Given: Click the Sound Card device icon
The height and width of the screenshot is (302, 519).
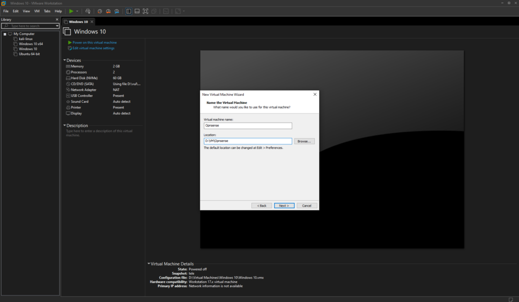Looking at the screenshot, I should (x=68, y=101).
